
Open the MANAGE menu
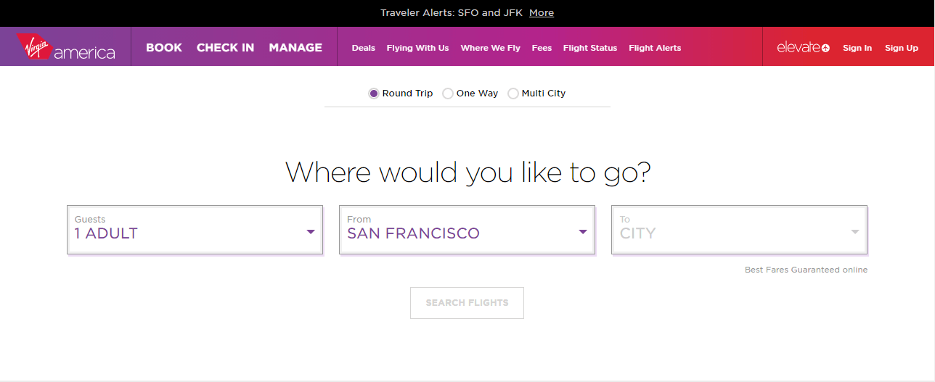(x=295, y=48)
